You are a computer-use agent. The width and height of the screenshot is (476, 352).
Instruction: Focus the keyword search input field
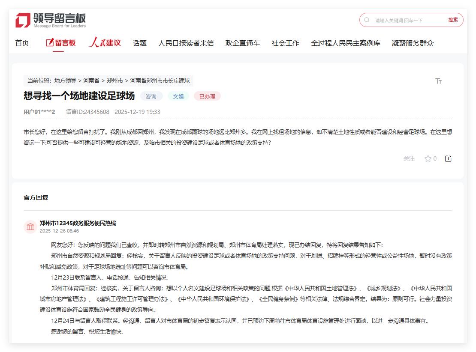pyautogui.click(x=407, y=20)
